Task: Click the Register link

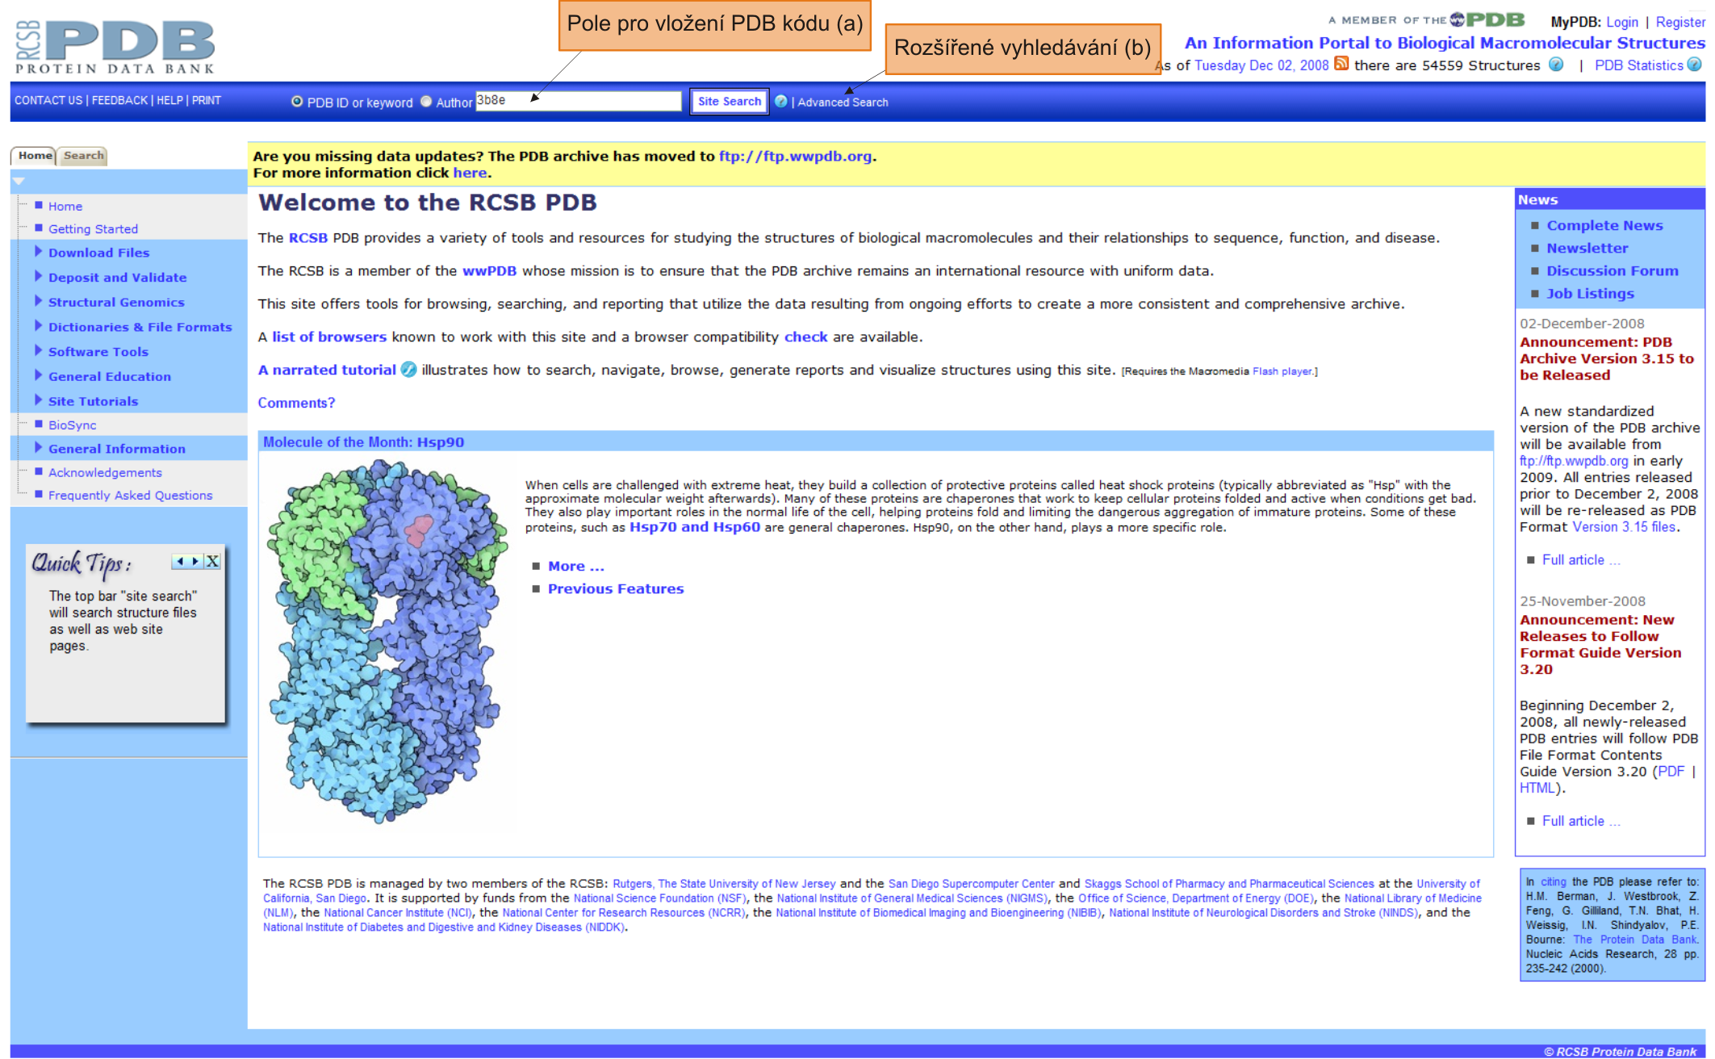Action: pyautogui.click(x=1680, y=23)
